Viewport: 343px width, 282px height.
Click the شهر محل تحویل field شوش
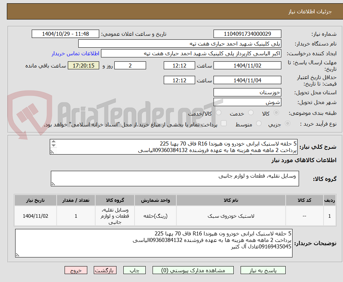[247, 102]
